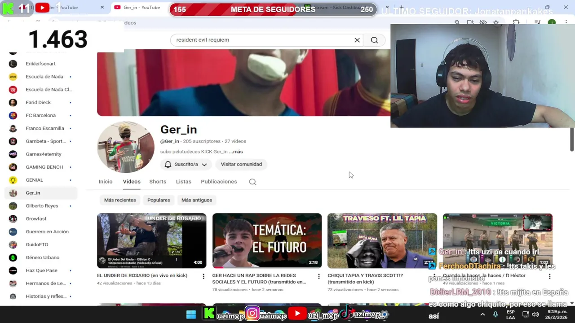Viewport: 575px width, 323px height.
Task: Open the Growfast subscription link
Action: (x=36, y=219)
